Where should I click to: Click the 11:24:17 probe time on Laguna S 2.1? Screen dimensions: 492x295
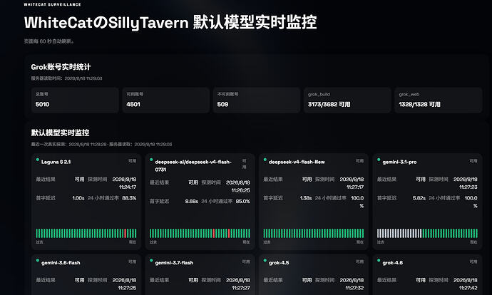128,187
